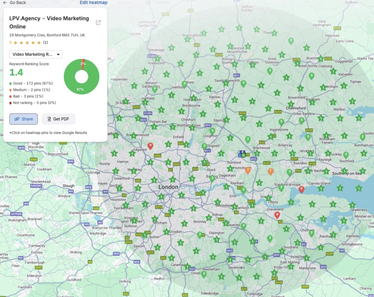This screenshot has height=297, width=374.
Task: Click the Share button
Action: (24, 119)
